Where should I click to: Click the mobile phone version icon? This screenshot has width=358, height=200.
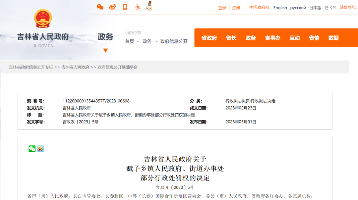(125, 7)
